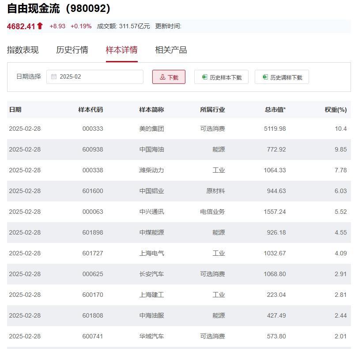Click sample code 000063

click(x=93, y=212)
